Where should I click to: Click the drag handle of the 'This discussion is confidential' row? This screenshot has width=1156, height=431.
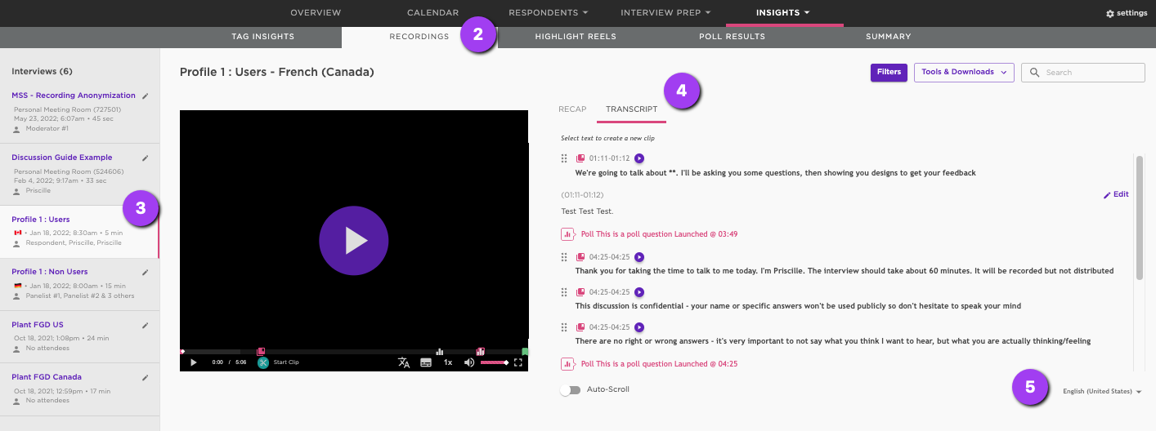point(563,292)
